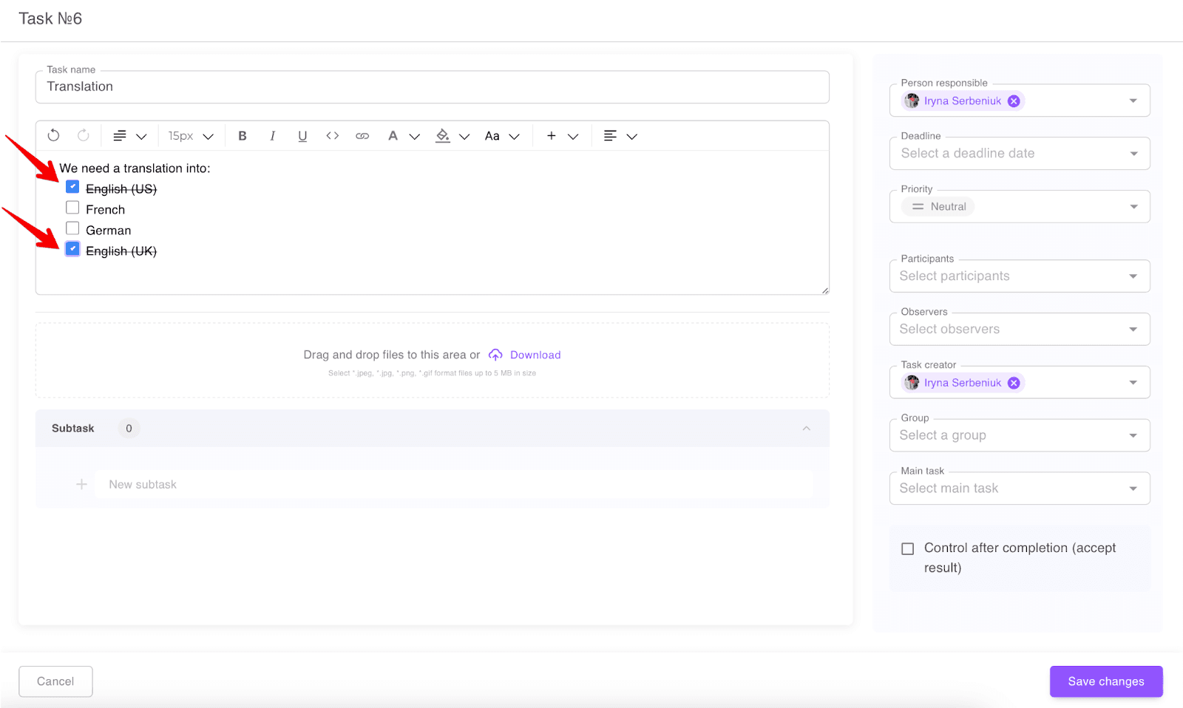Apply underline formatting
This screenshot has width=1183, height=708.
click(302, 136)
